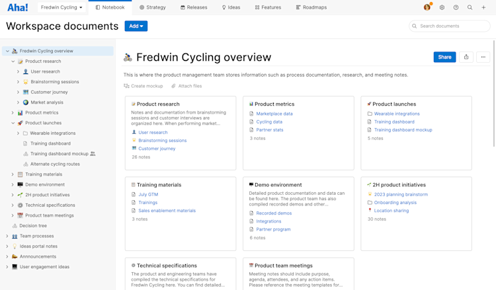Open the Marketplace data link
This screenshot has height=290, width=496.
point(274,114)
